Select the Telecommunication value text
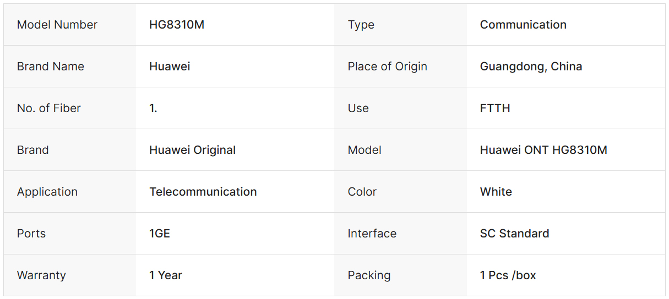The image size is (669, 299). [203, 192]
